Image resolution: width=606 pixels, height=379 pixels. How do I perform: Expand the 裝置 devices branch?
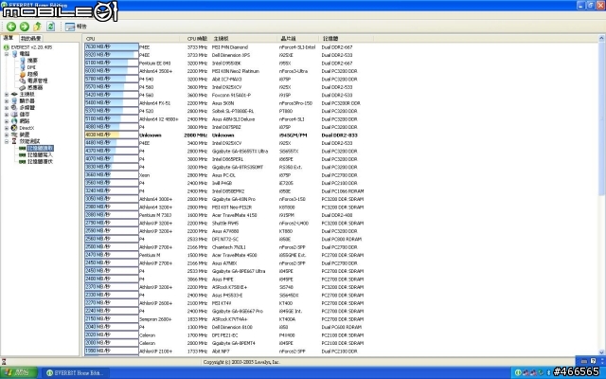[7, 135]
